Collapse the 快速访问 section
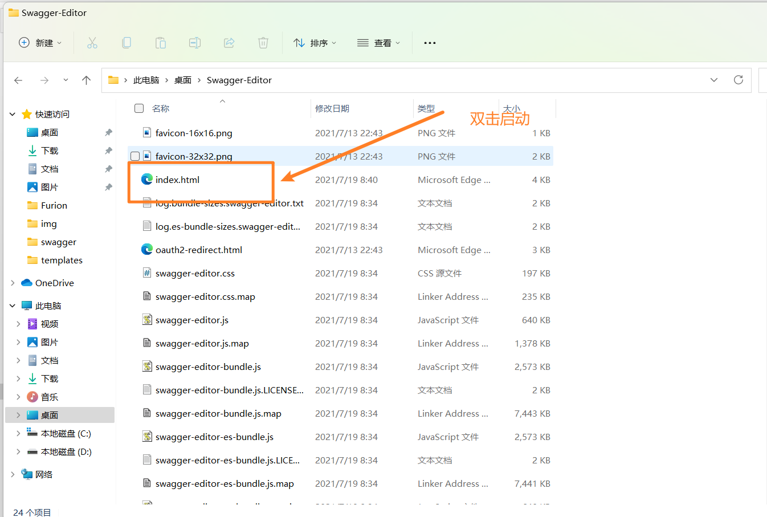This screenshot has width=767, height=517. click(x=13, y=114)
